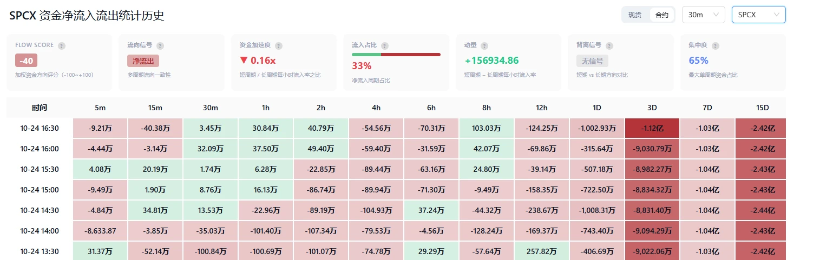
Task: Click the 时间 column header
Action: (x=40, y=108)
